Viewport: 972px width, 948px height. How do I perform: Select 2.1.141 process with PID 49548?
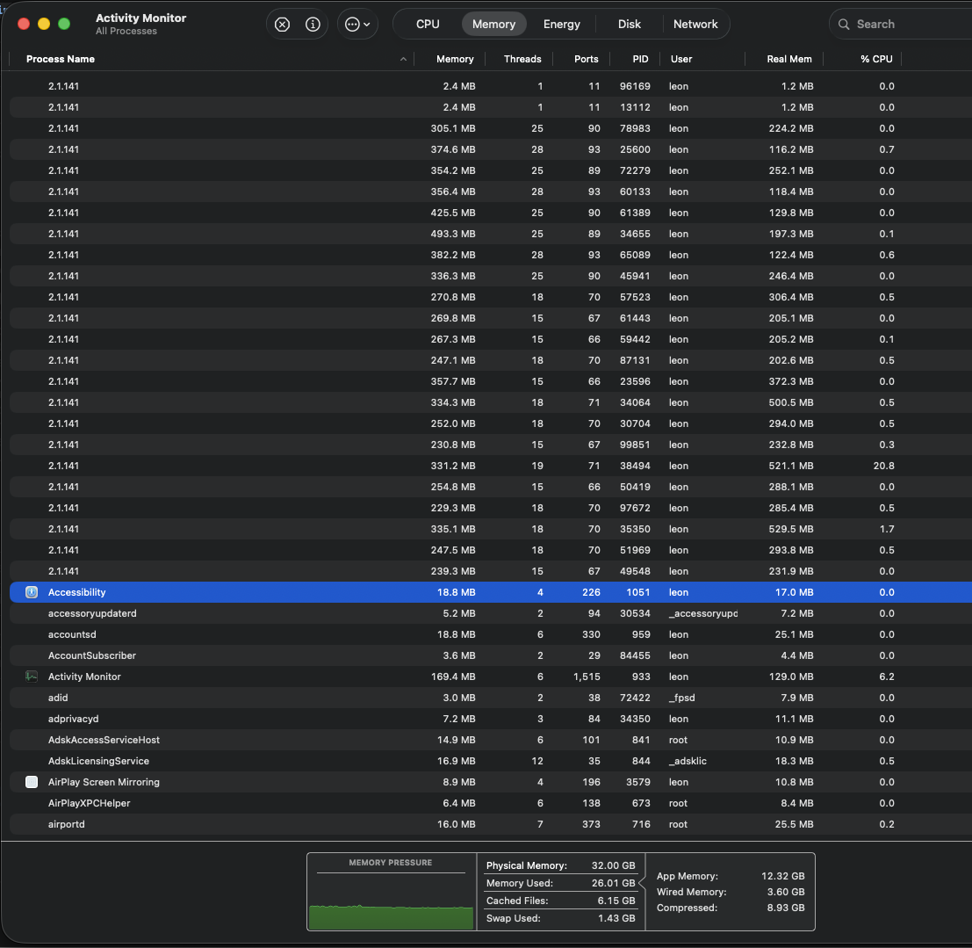pos(490,571)
